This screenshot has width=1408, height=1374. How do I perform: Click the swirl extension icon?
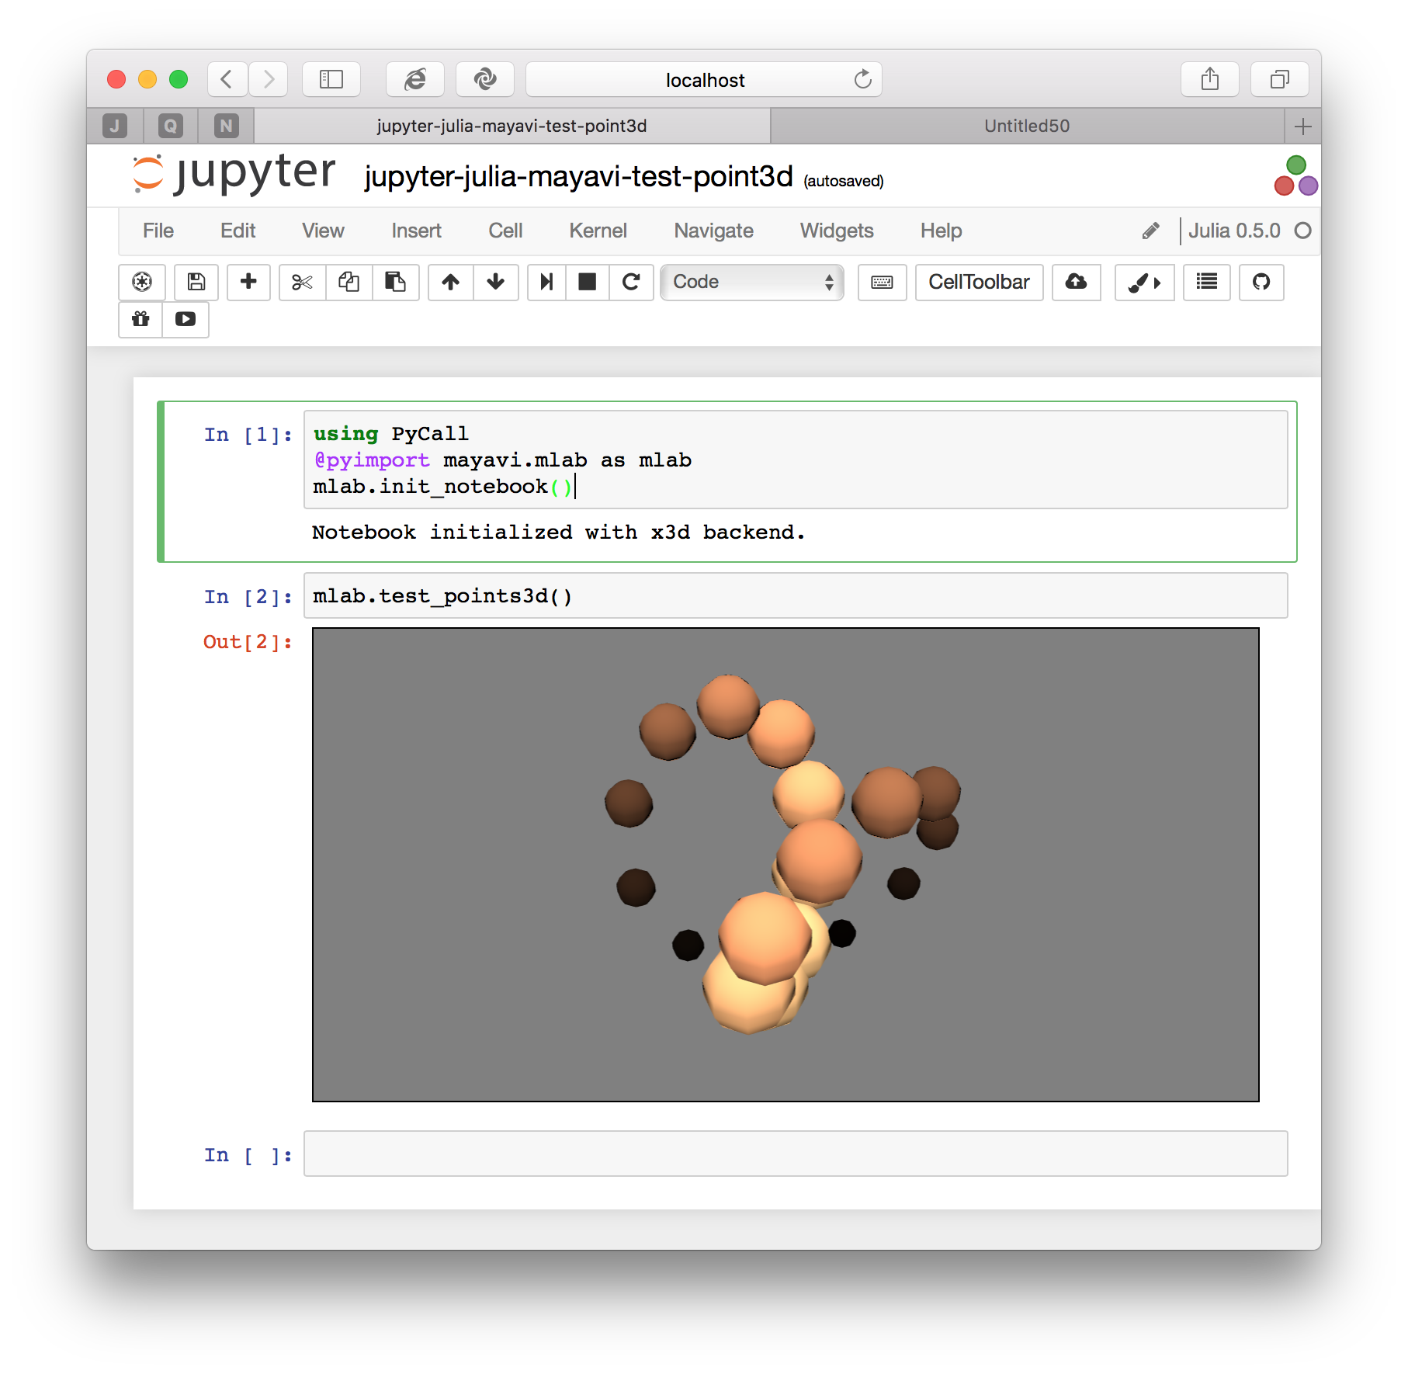point(485,79)
